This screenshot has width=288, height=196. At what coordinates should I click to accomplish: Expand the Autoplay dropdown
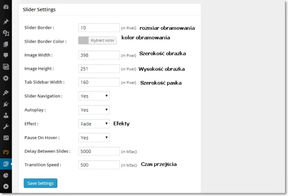click(94, 110)
